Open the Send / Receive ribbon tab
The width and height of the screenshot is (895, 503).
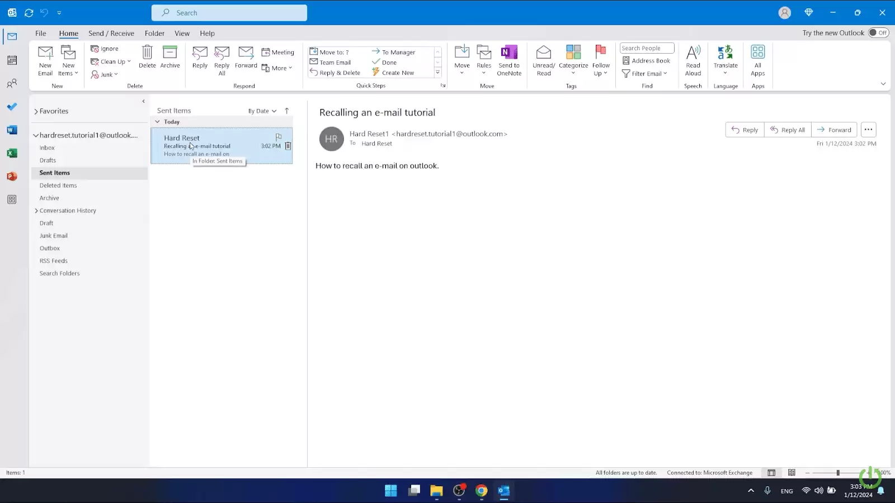(111, 33)
